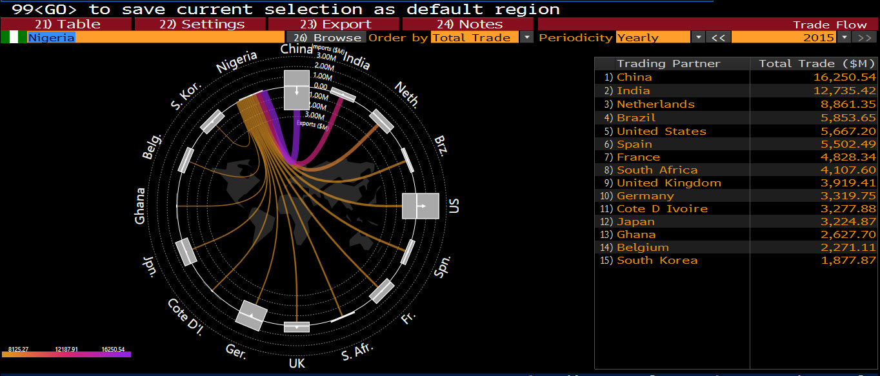Open the India trading partner link
Image resolution: width=880 pixels, height=376 pixels.
[634, 90]
